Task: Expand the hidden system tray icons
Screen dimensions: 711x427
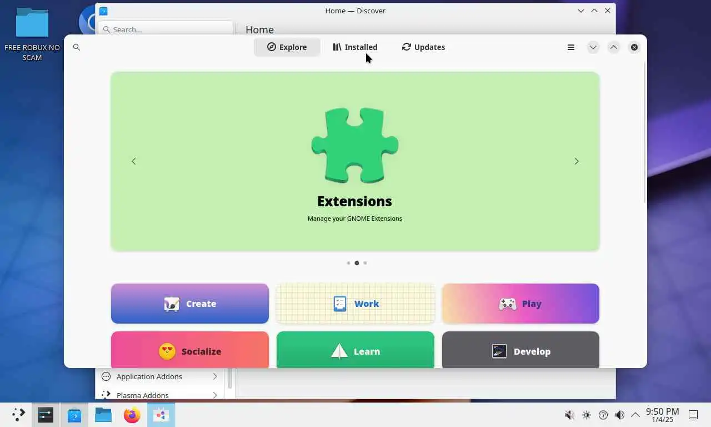Action: [x=635, y=415]
